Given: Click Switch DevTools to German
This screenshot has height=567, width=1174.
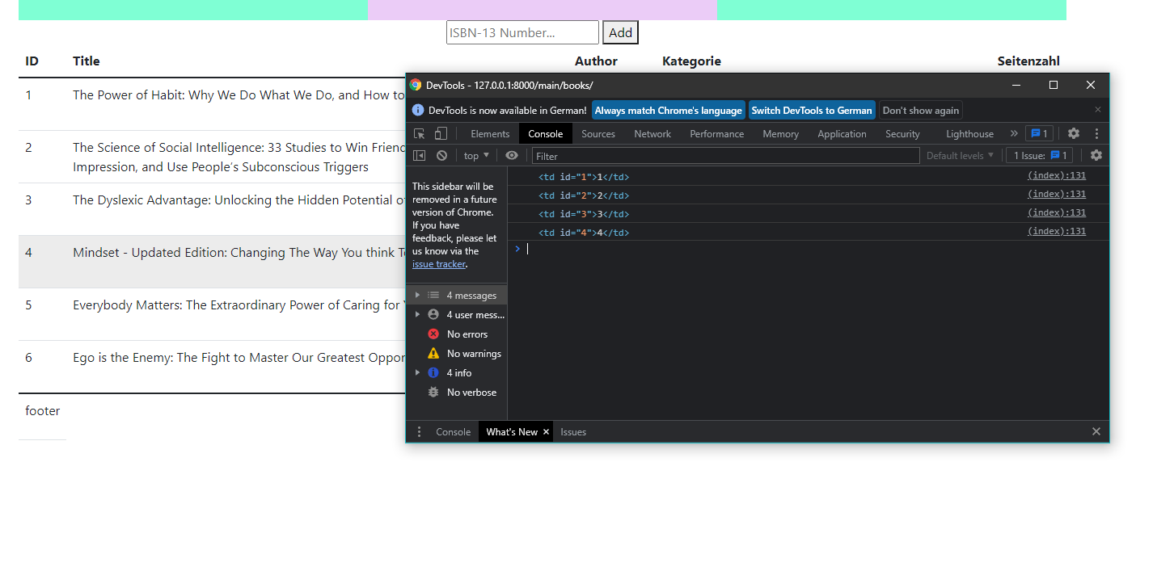Looking at the screenshot, I should pyautogui.click(x=812, y=111).
